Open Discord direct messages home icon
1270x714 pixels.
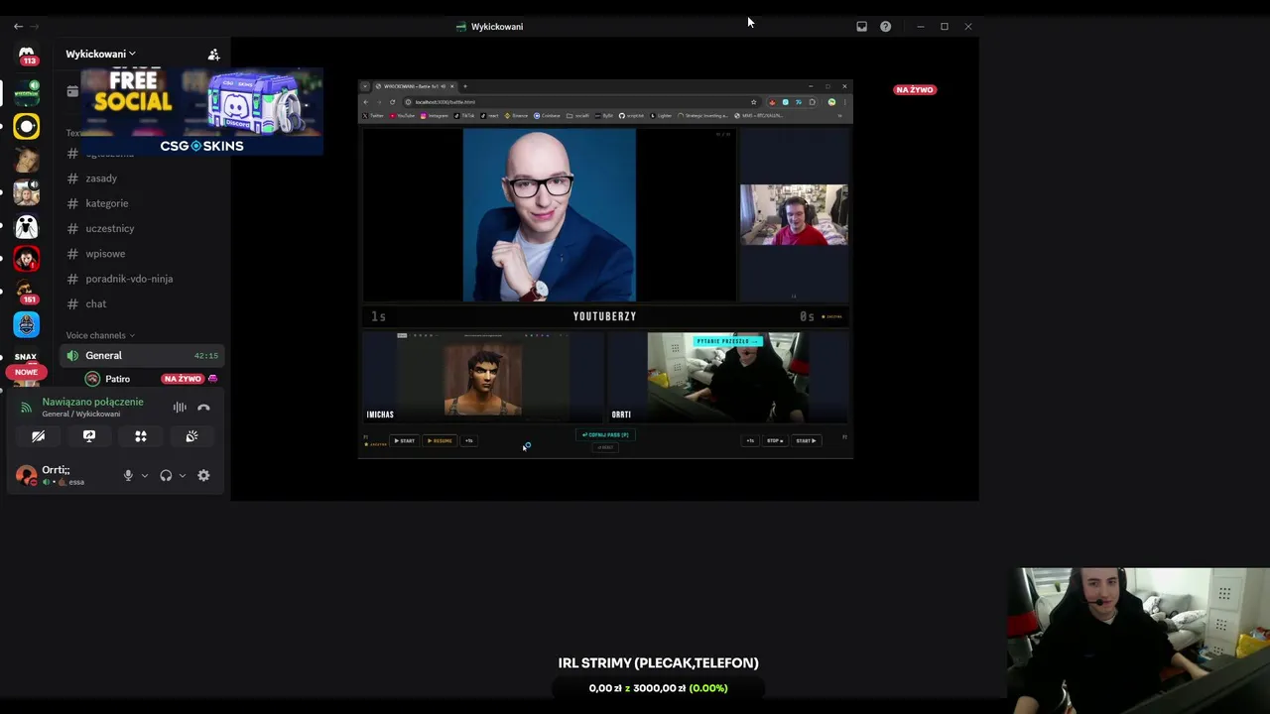pyautogui.click(x=27, y=55)
